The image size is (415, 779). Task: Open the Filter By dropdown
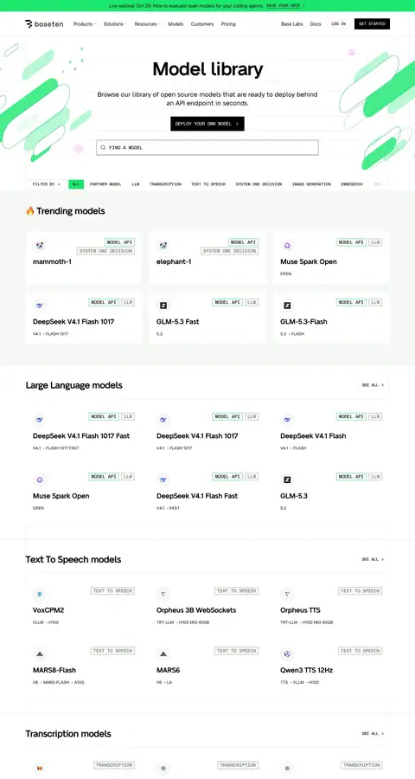[46, 184]
